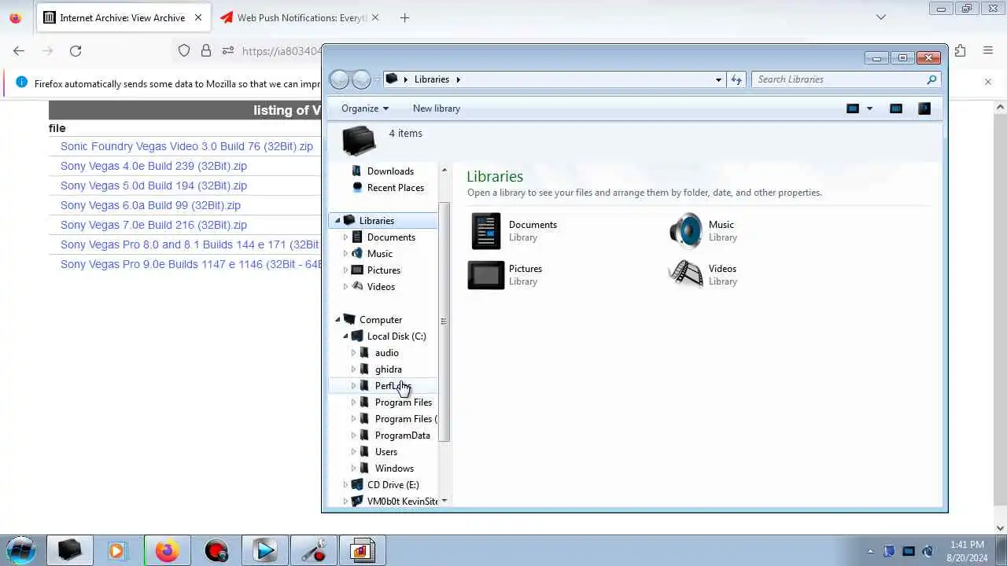
Task: Open the Windows Start button
Action: (x=21, y=550)
